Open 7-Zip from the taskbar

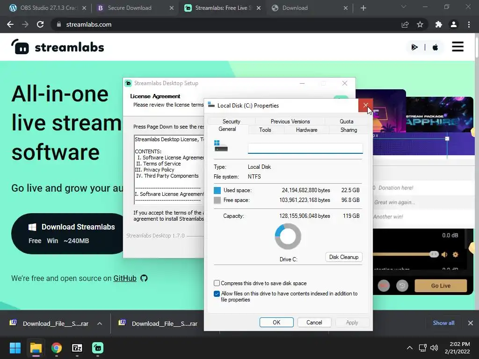[x=77, y=348]
